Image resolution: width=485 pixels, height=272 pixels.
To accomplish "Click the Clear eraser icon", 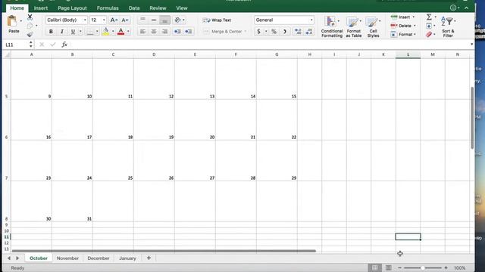I will (x=429, y=35).
